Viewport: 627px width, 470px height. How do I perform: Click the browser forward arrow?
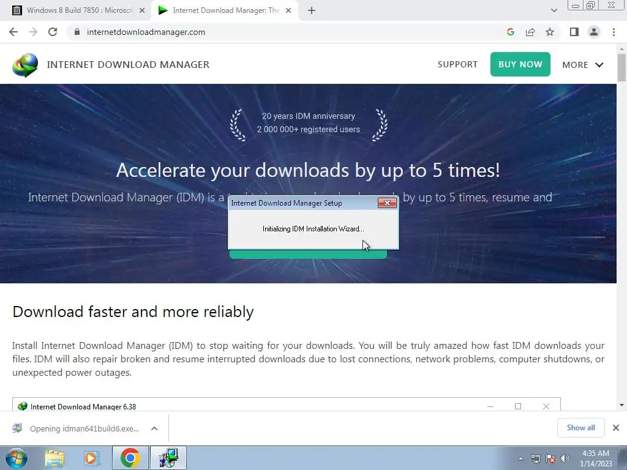pos(33,32)
